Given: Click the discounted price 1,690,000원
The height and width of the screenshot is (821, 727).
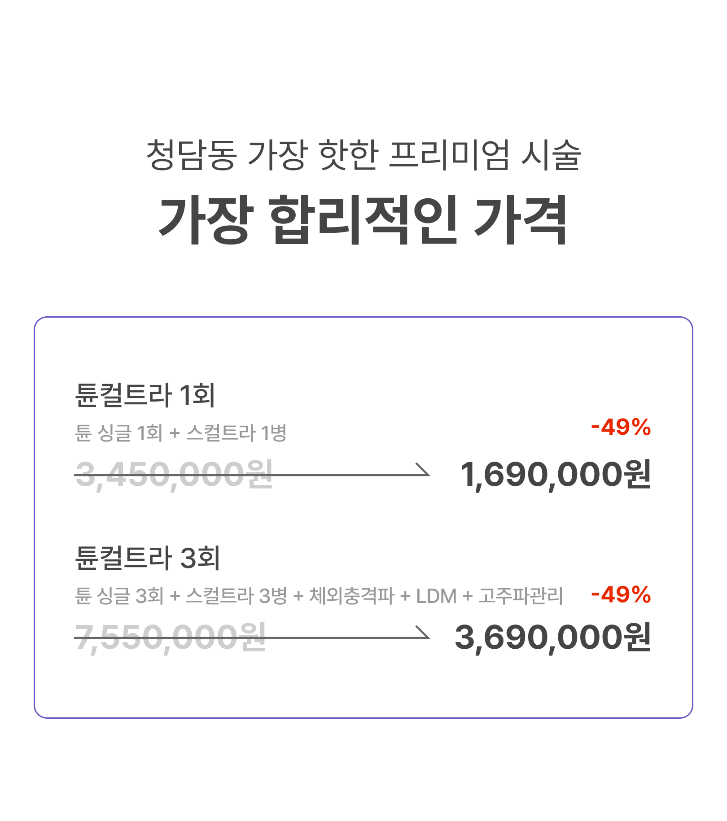Looking at the screenshot, I should 555,475.
